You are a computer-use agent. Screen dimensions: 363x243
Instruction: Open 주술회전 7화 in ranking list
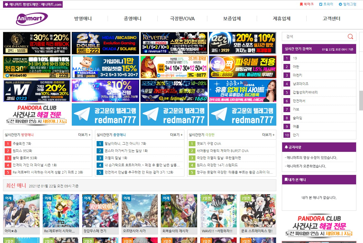tap(22, 144)
